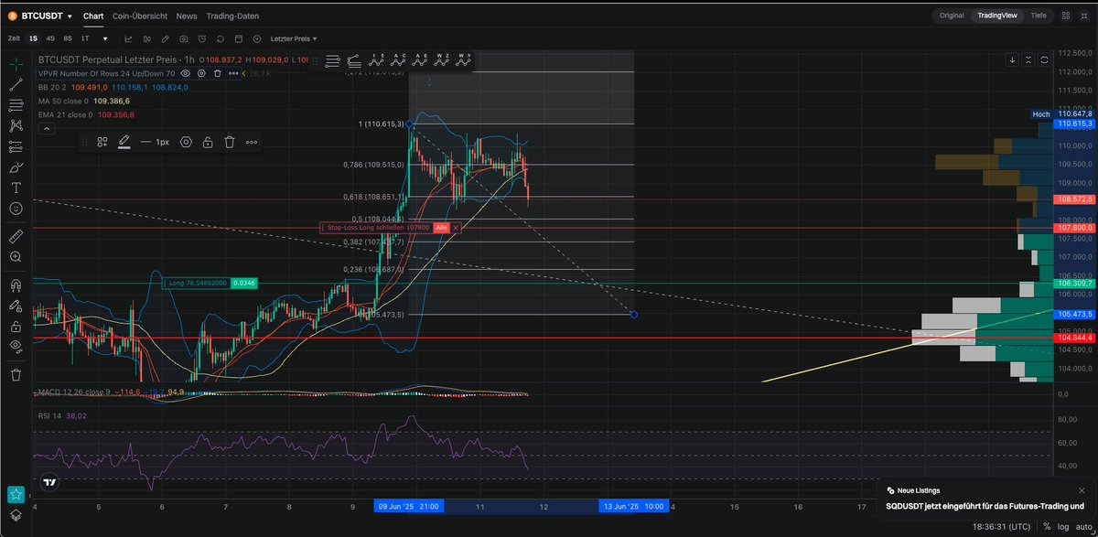
Task: Open the Tiefe view in the top right
Action: pyautogui.click(x=1039, y=15)
